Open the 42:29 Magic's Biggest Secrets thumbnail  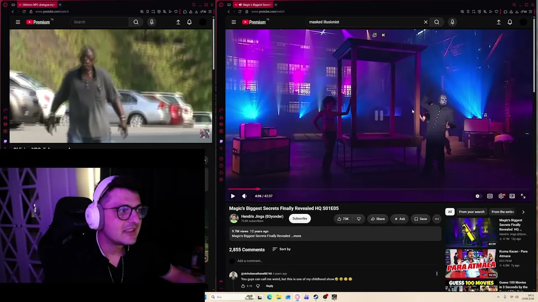[471, 232]
